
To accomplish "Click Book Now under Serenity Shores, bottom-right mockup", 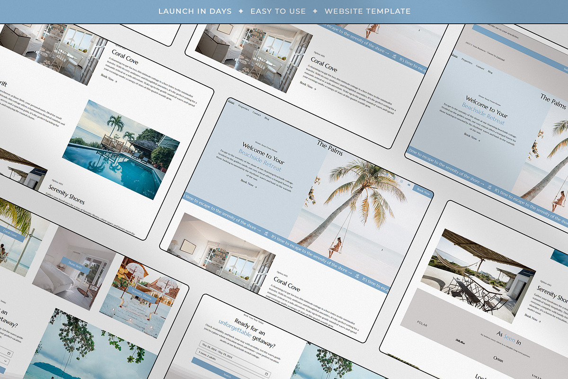I will pos(533,317).
